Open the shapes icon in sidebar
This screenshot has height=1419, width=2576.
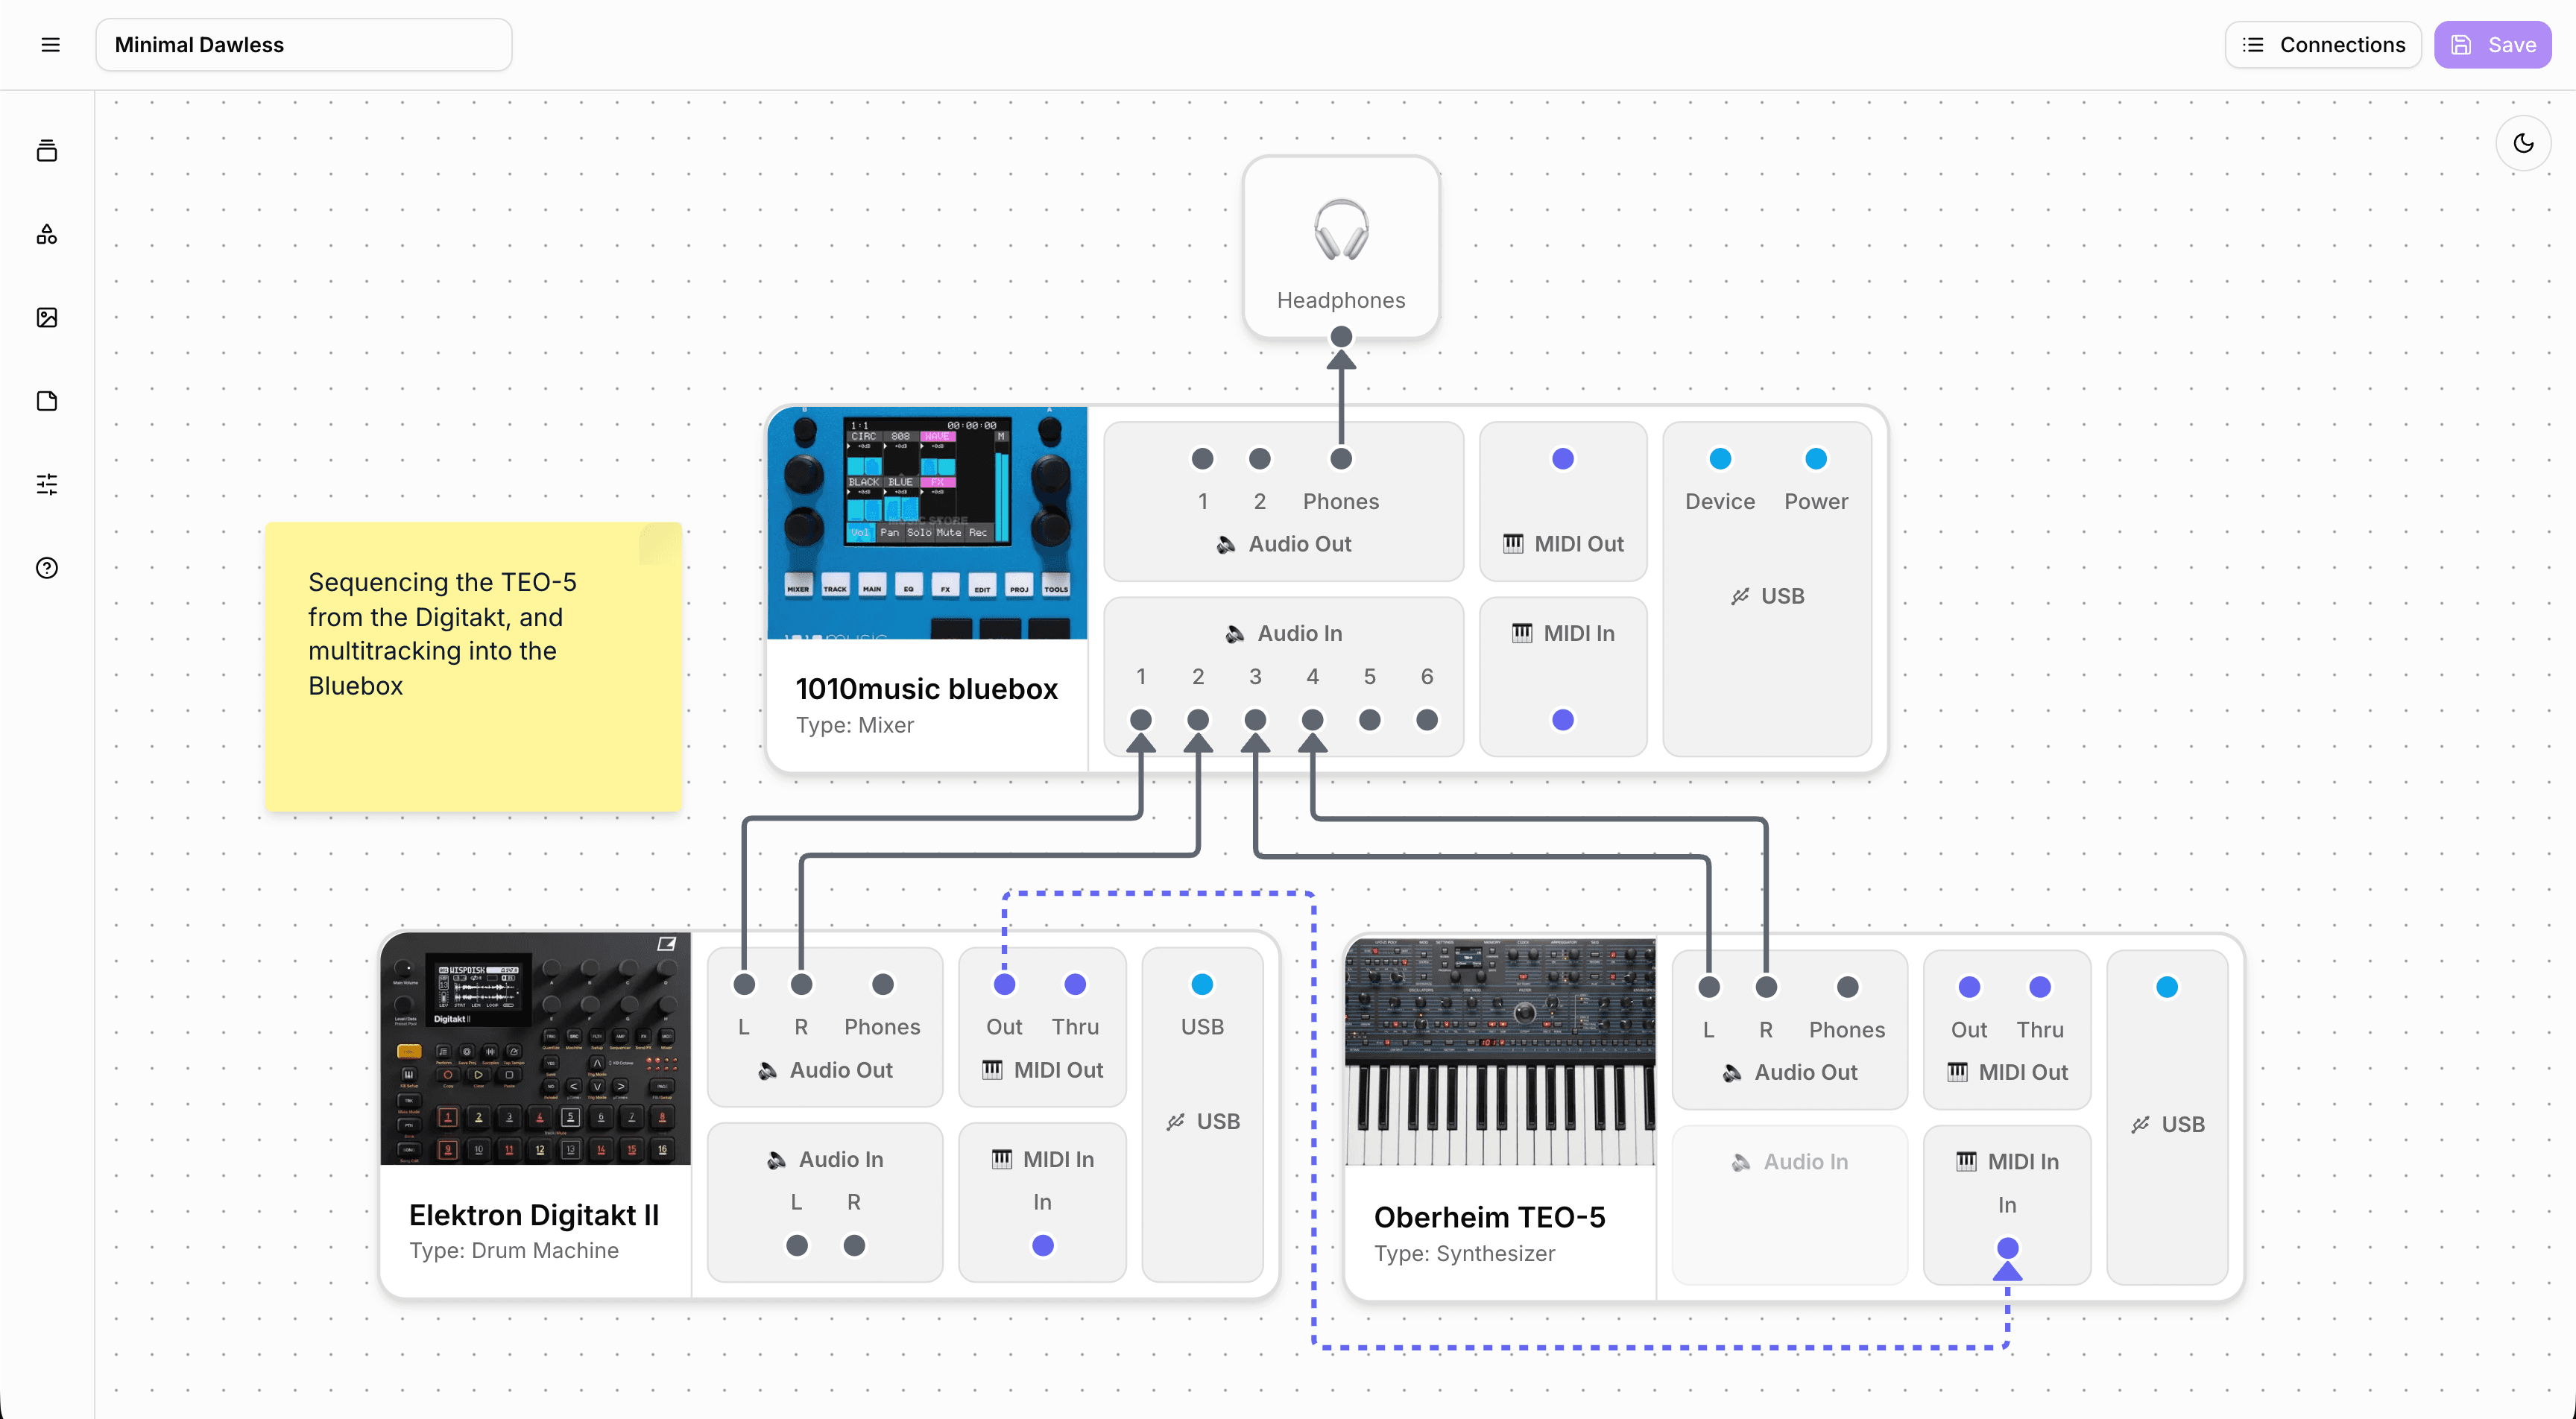click(47, 234)
